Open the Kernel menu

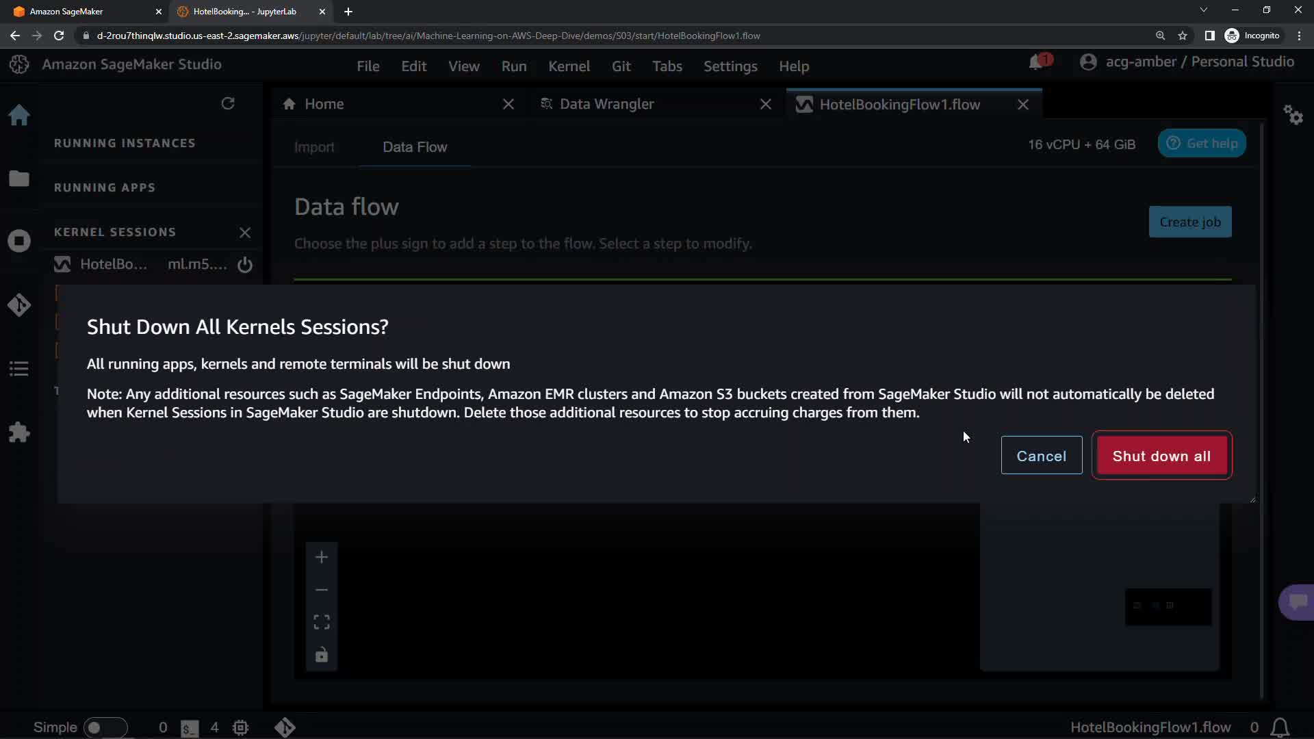coord(569,66)
